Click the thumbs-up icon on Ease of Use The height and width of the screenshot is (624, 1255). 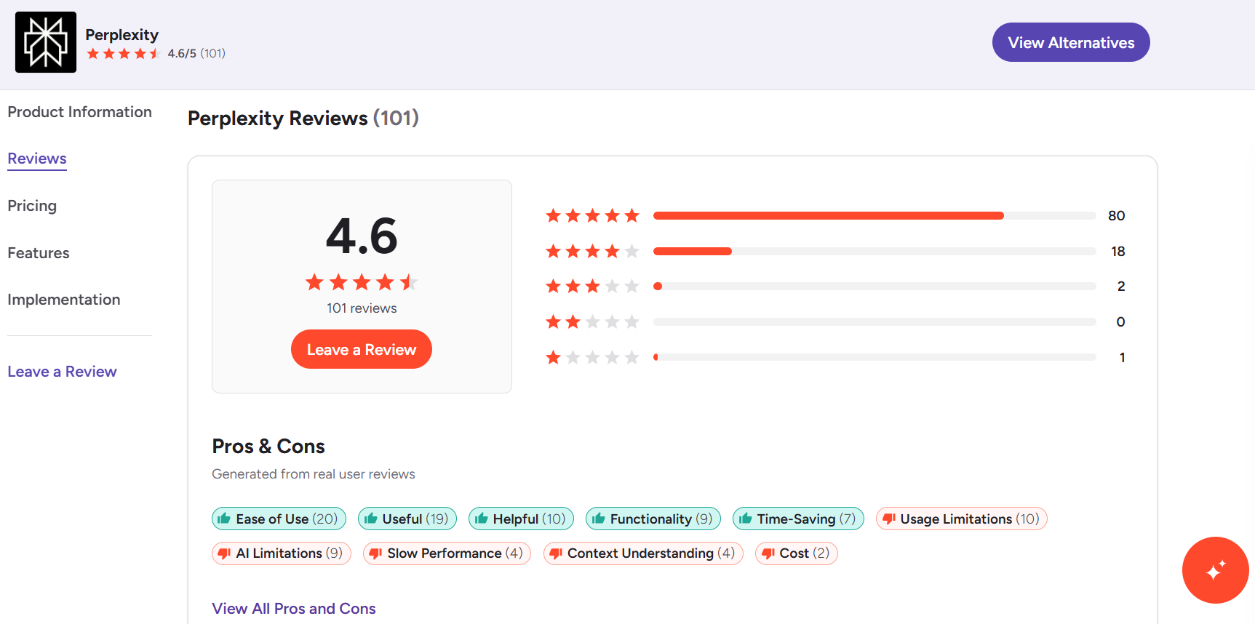(x=224, y=519)
